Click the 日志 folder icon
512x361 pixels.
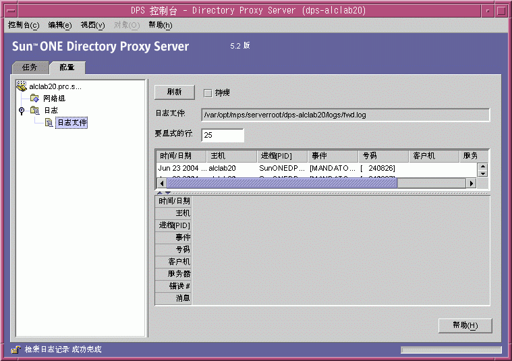click(x=34, y=110)
